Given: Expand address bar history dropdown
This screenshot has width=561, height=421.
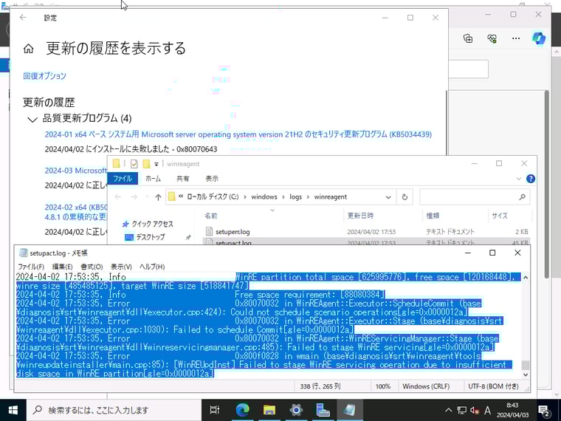Looking at the screenshot, I should (388, 197).
